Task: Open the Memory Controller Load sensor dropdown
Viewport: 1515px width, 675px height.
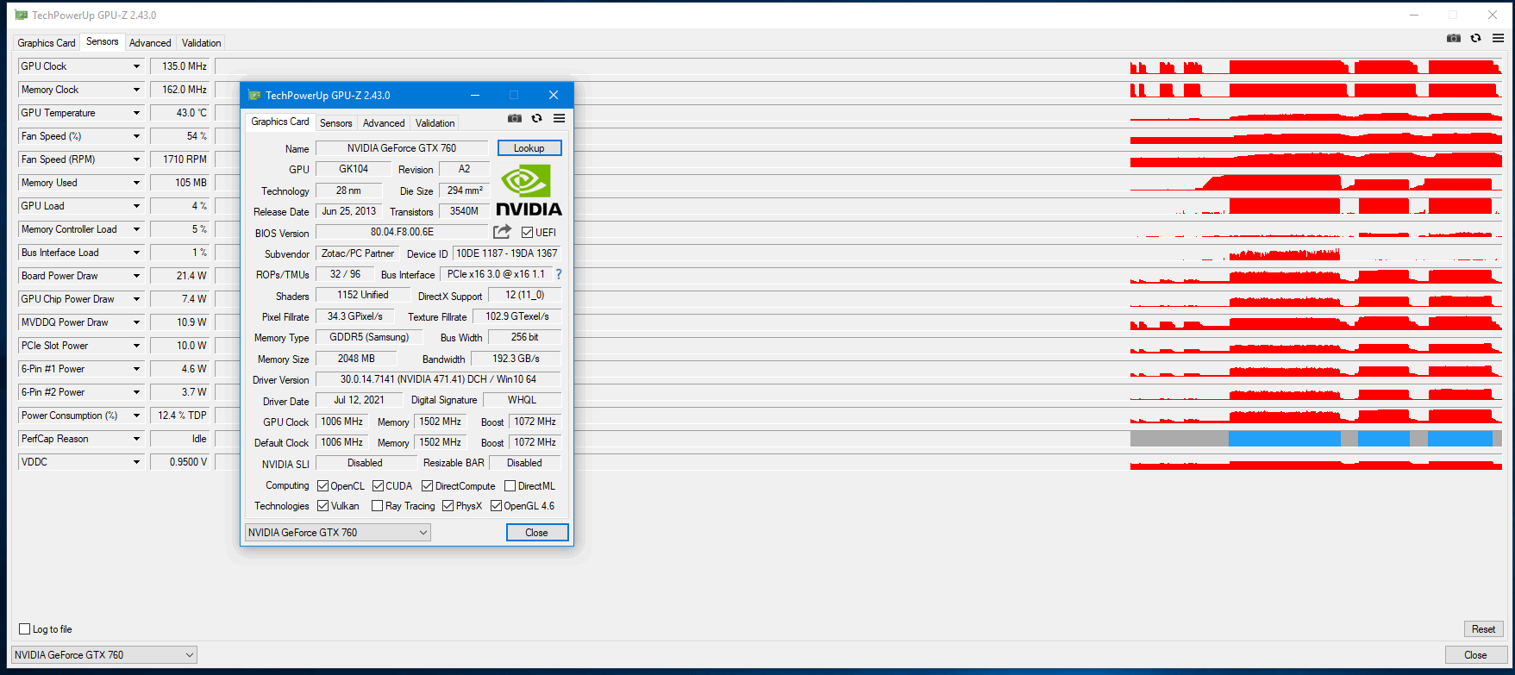Action: (136, 229)
